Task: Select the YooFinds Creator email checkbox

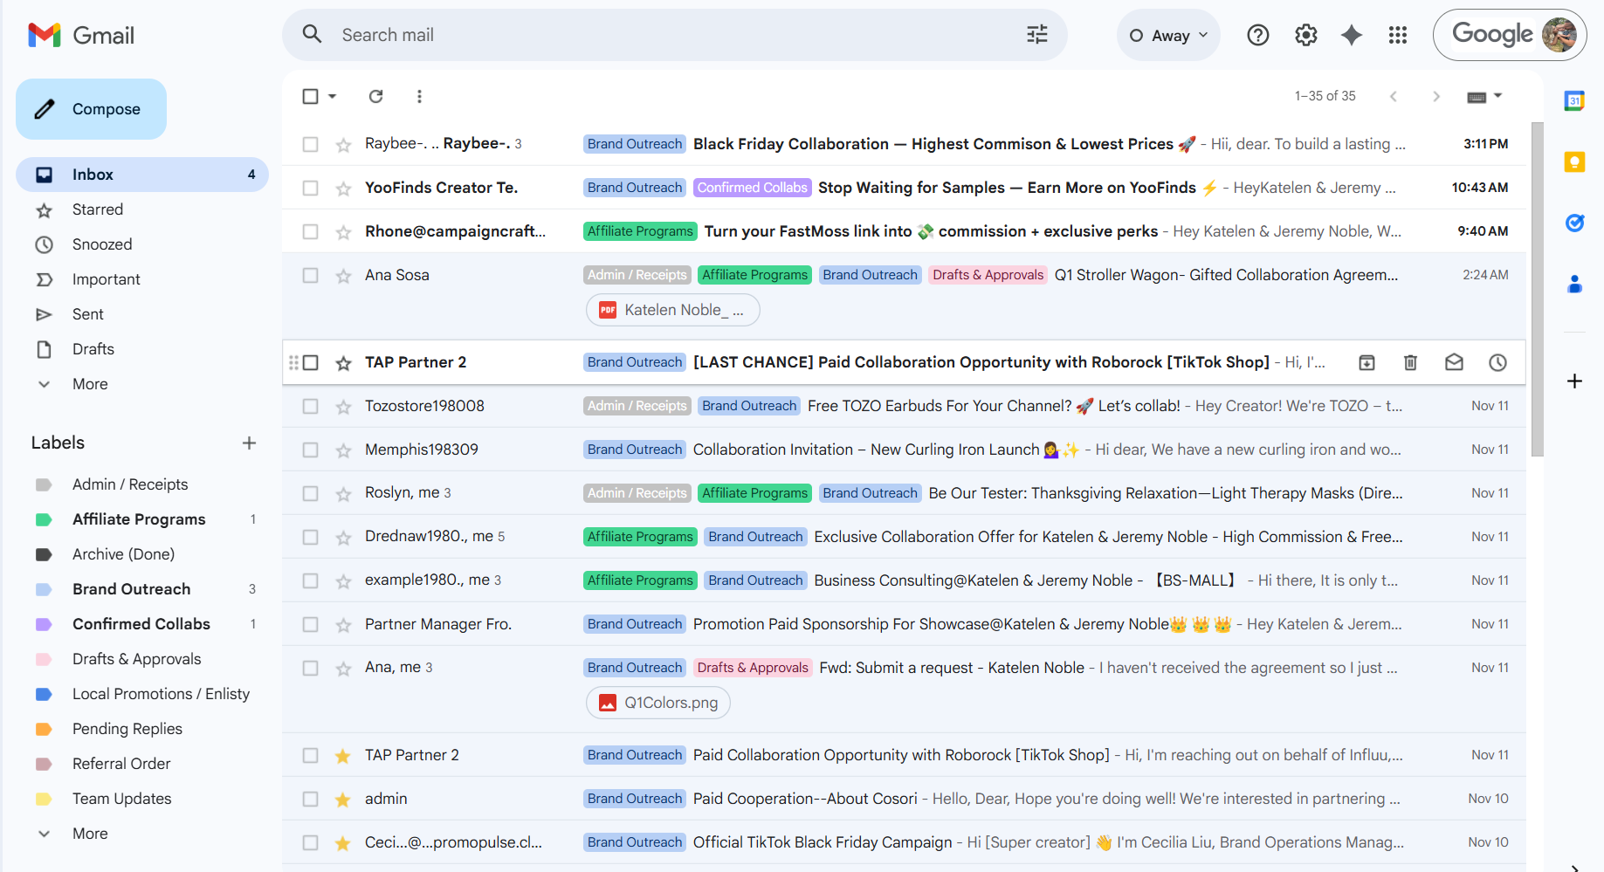Action: click(310, 188)
